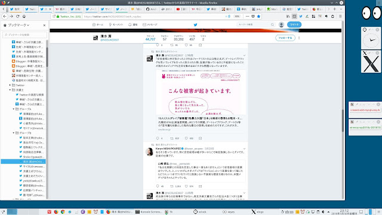Image resolution: width=382 pixels, height=215 pixels.
Task: Open Twitter メッセージ navigation item
Action: (150, 24)
